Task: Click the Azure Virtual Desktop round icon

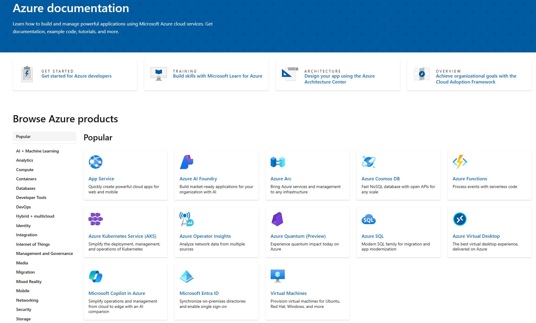Action: [x=460, y=219]
